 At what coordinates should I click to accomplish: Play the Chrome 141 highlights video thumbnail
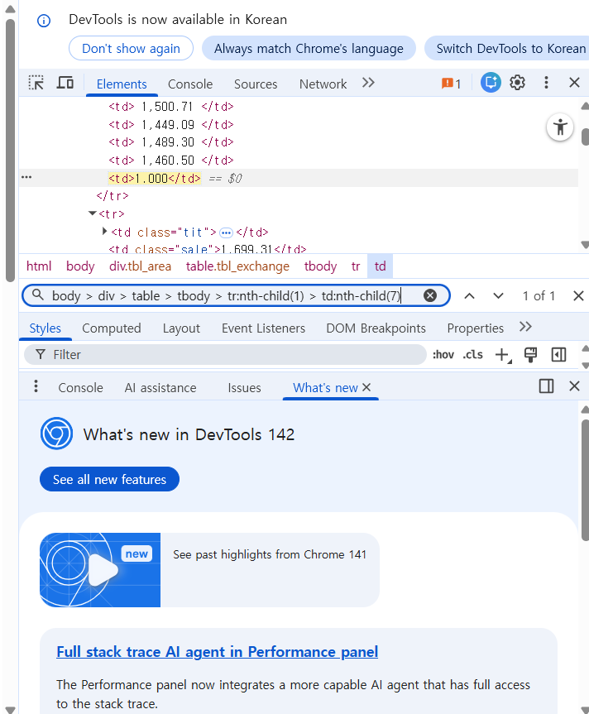point(100,570)
